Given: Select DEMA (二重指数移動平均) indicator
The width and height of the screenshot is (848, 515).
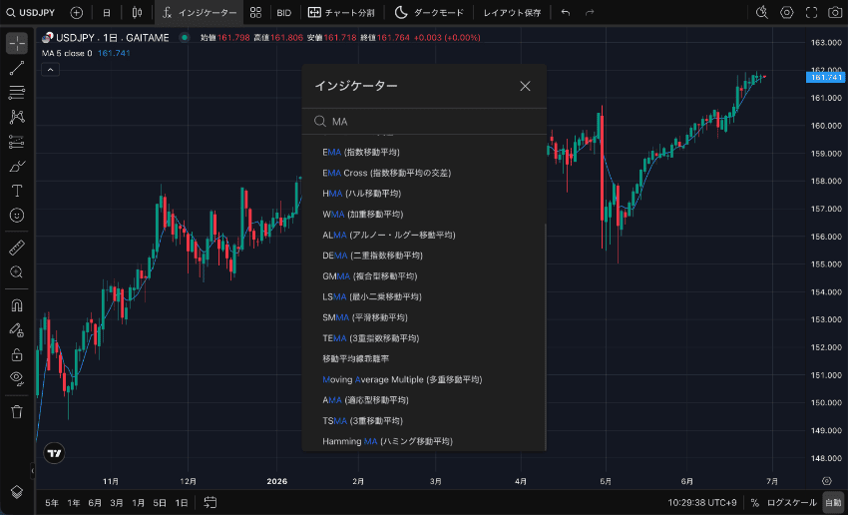Looking at the screenshot, I should [x=425, y=256].
